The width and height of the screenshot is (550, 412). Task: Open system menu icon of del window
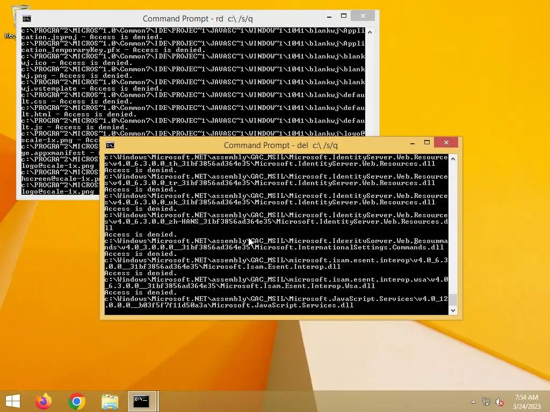click(110, 145)
